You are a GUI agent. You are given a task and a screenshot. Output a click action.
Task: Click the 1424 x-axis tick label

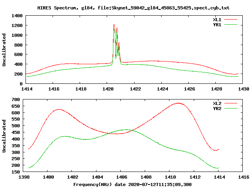click(162, 89)
